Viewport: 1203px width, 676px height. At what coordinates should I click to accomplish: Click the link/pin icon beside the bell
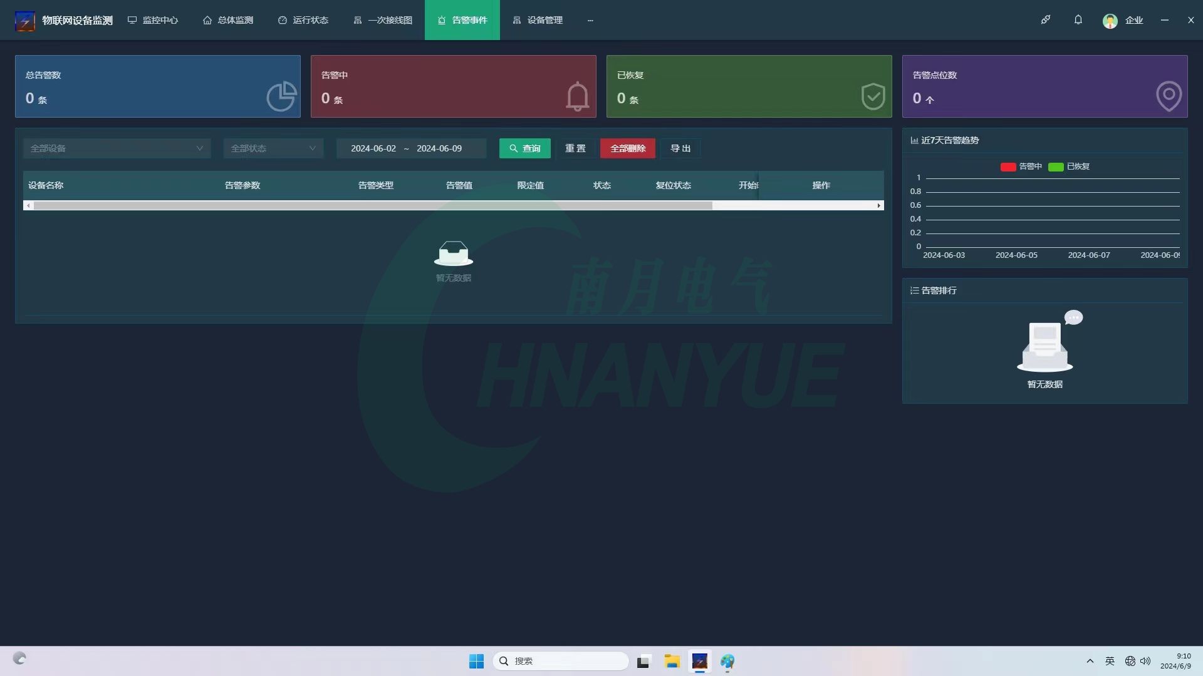[1046, 20]
